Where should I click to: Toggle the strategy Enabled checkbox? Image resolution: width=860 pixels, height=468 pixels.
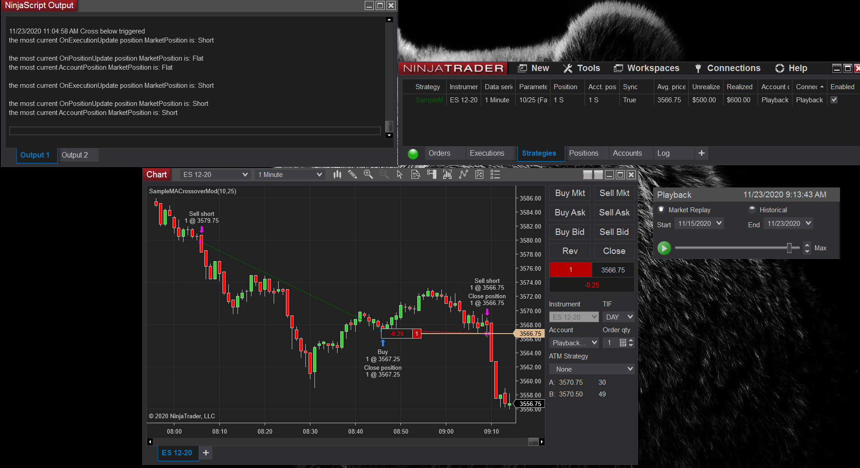coord(834,100)
